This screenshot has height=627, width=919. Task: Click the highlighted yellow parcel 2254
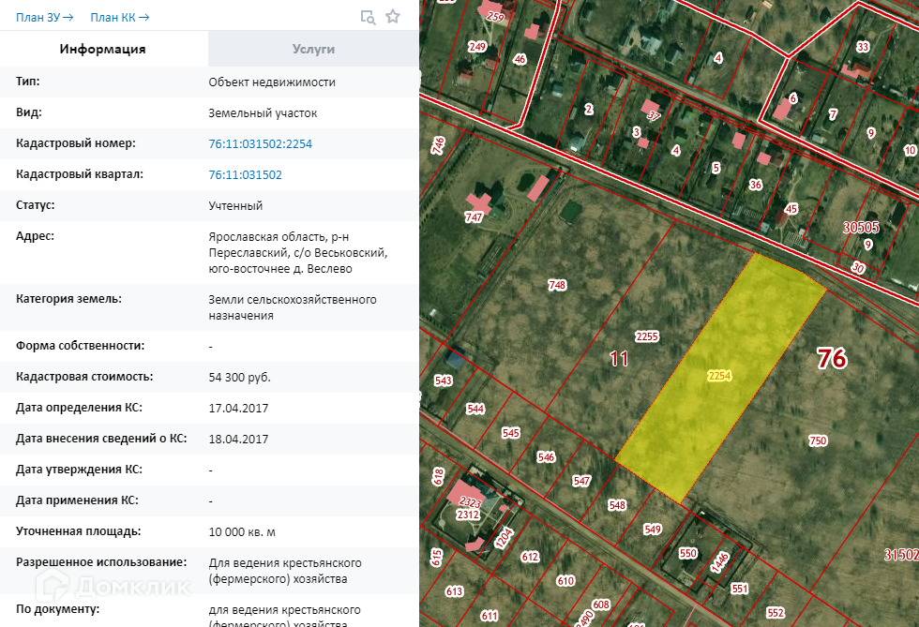[719, 376]
